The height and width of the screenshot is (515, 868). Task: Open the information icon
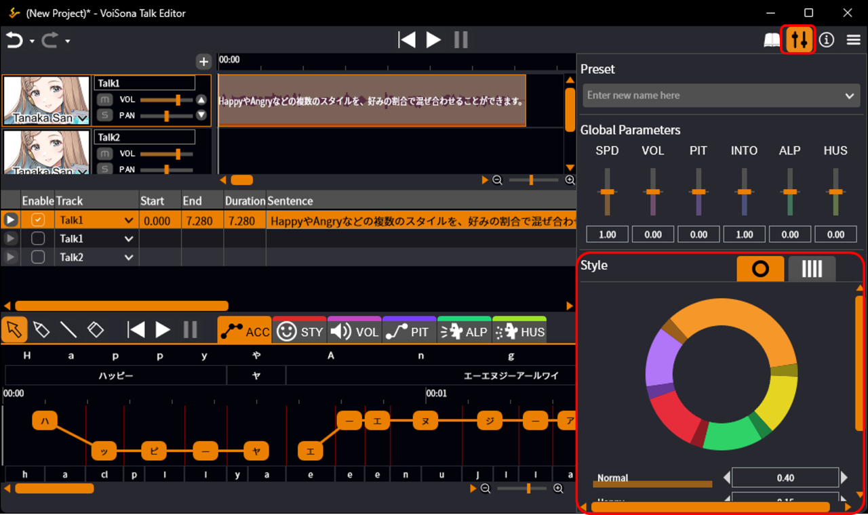coord(826,40)
